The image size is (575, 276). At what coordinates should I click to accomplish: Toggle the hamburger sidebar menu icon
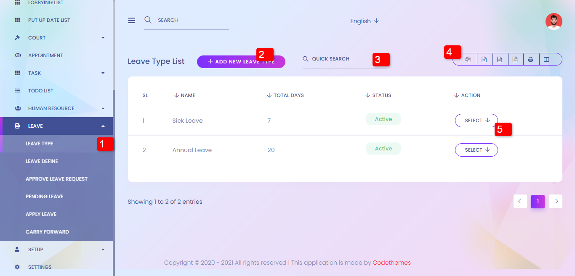click(x=132, y=21)
